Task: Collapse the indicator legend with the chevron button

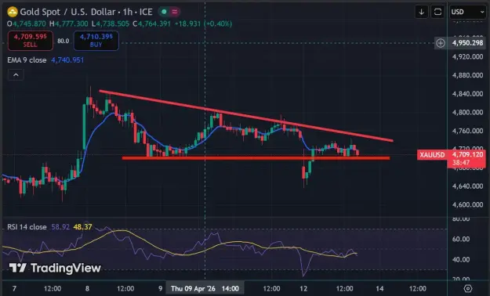Action: tap(16, 75)
